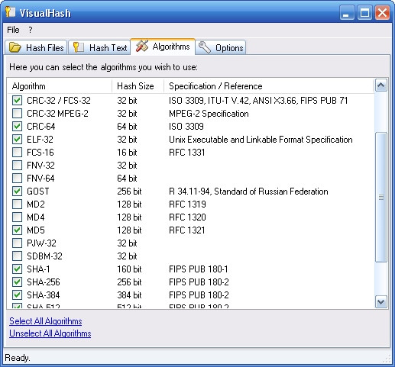Screen dimensions: 395x367
Task: Click the tools icon on Algorithms tab
Action: (142, 47)
